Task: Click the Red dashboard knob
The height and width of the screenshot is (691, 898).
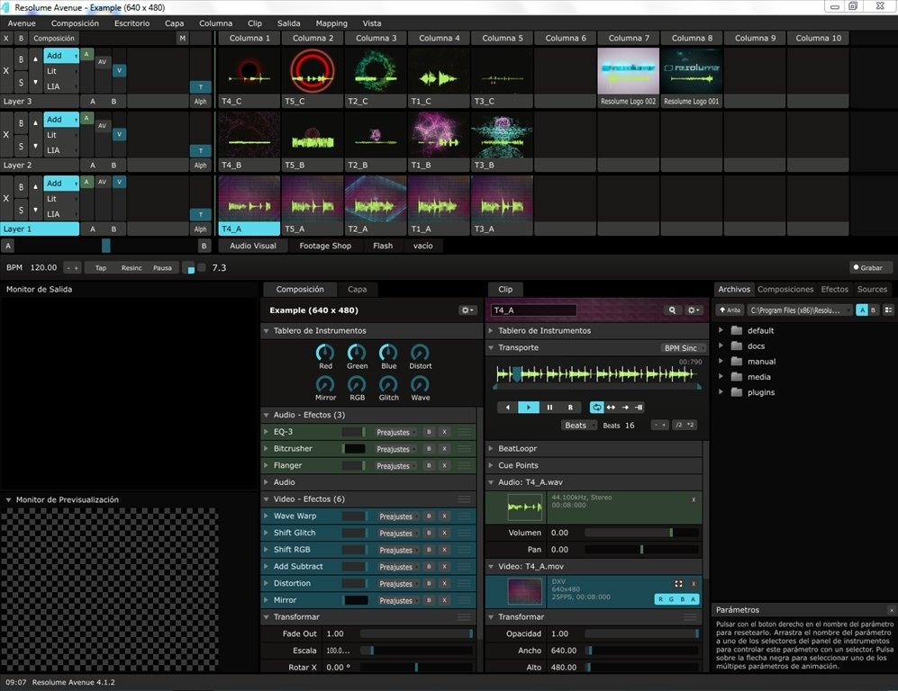Action: pos(325,353)
